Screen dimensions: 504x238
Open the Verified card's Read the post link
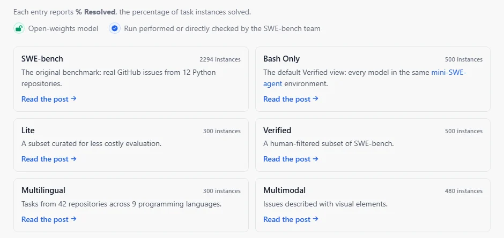point(291,159)
